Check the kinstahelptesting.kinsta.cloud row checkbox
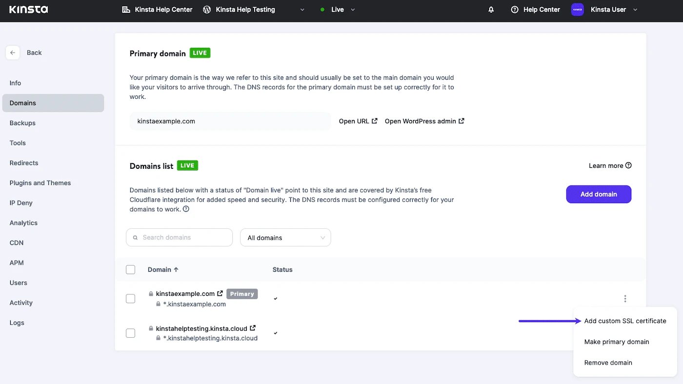Screen dimensions: 683x384 130,333
